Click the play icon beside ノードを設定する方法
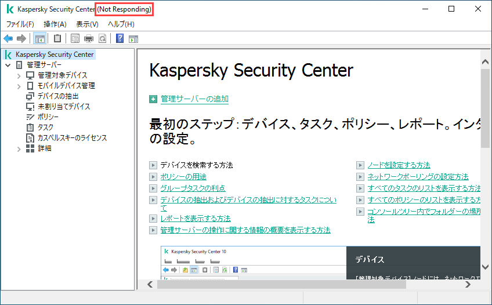The width and height of the screenshot is (492, 305). 360,165
